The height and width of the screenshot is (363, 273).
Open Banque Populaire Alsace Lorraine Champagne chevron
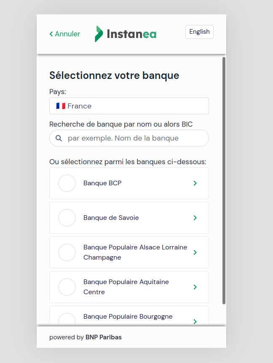coord(195,252)
